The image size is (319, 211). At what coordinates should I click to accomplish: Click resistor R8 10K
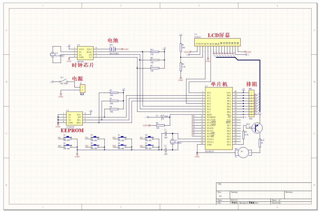(x=160, y=125)
